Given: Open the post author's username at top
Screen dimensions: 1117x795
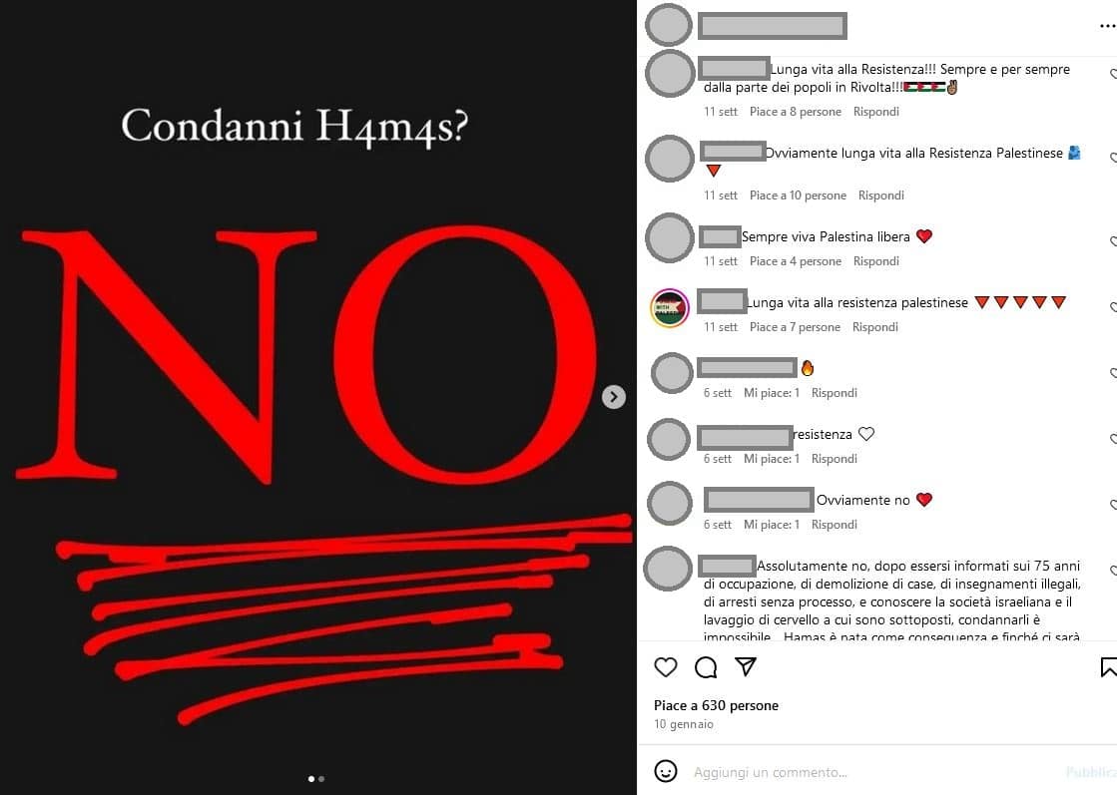Looking at the screenshot, I should (773, 26).
